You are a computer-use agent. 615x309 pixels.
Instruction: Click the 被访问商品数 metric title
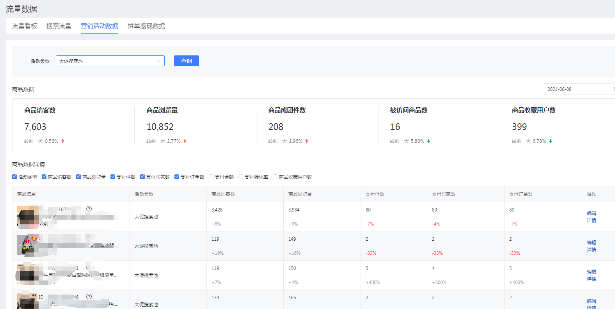[x=409, y=110]
